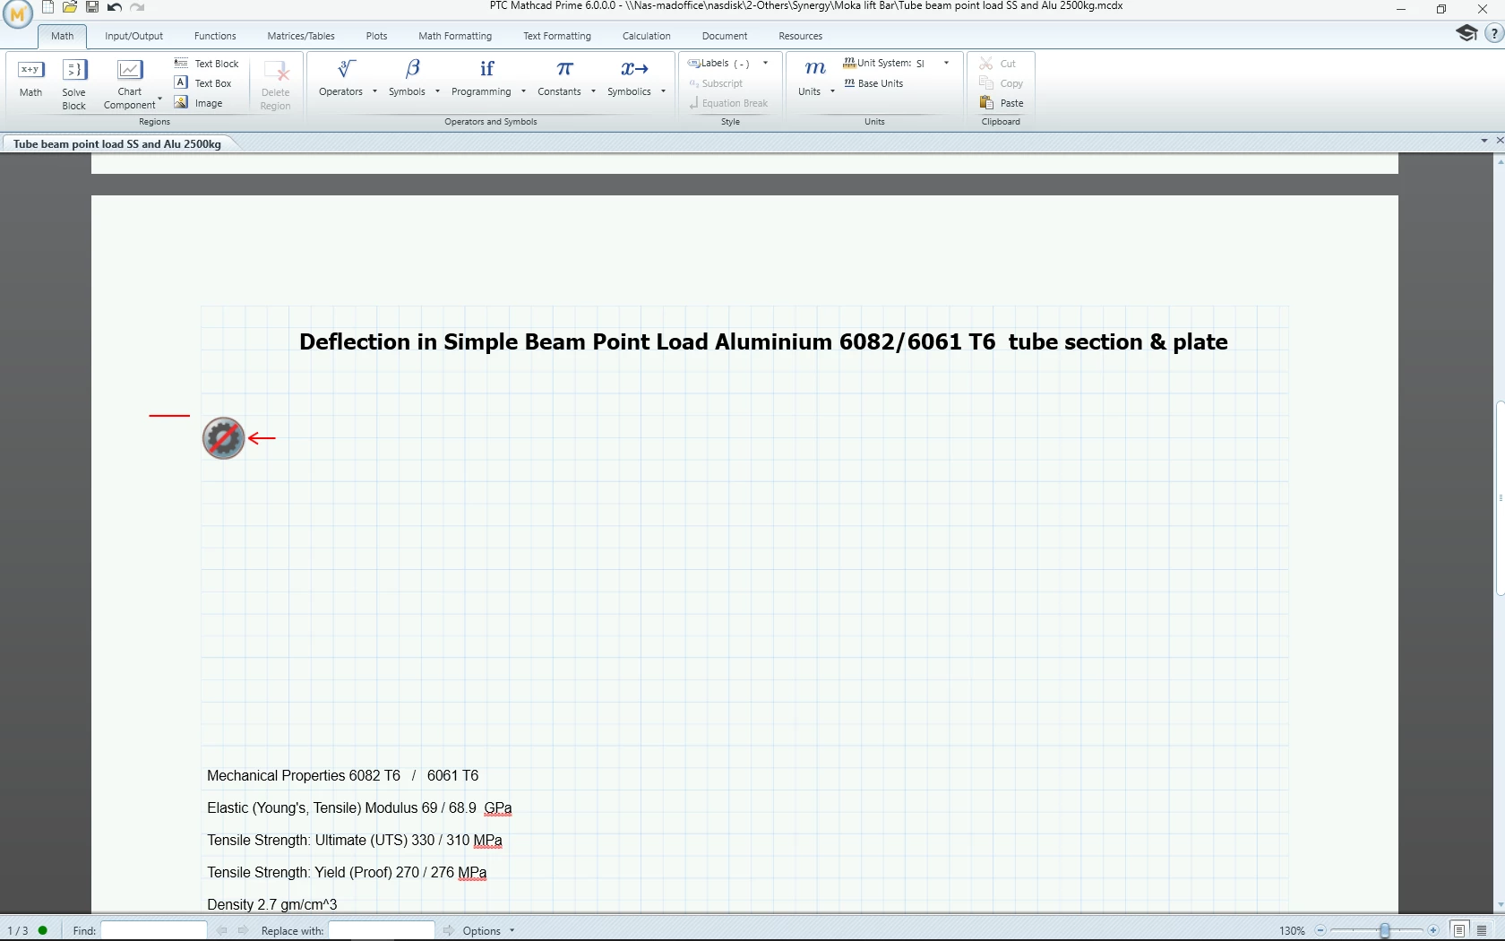The height and width of the screenshot is (941, 1505).
Task: Expand the Units dropdown arrow
Action: pos(832,91)
